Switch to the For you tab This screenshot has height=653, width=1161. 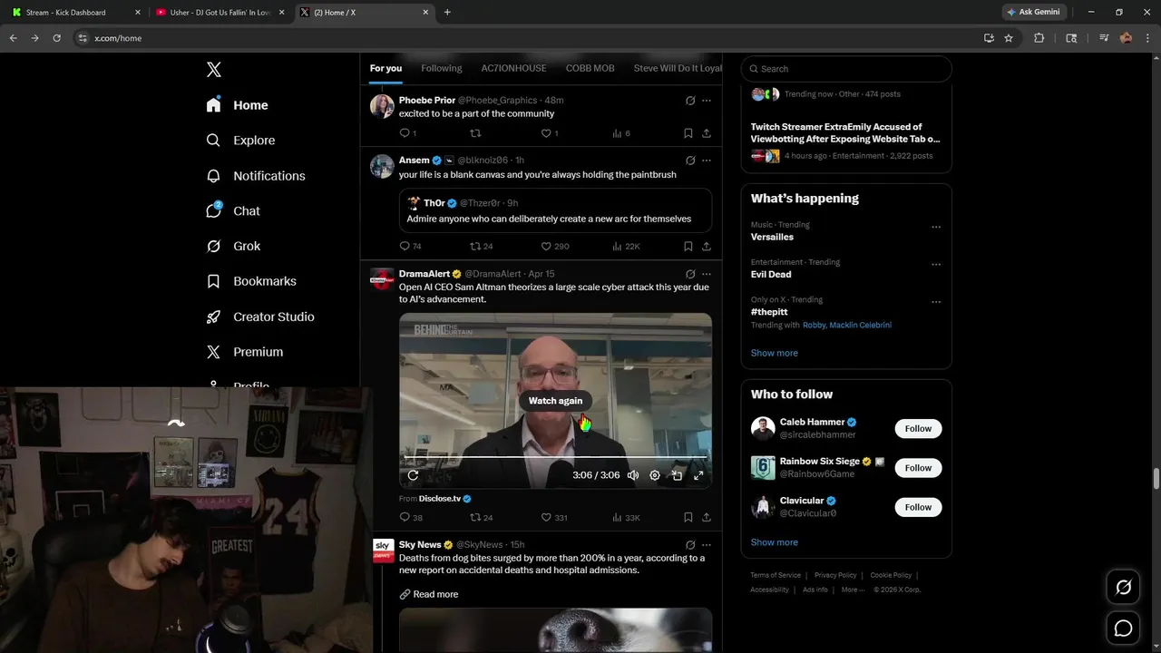(x=385, y=68)
